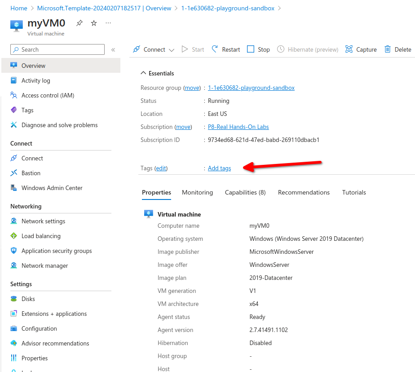Collapse the Essentials section
This screenshot has width=415, height=372.
(143, 73)
